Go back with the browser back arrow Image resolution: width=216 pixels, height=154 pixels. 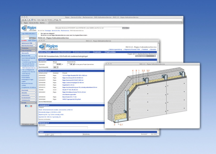point(23,20)
